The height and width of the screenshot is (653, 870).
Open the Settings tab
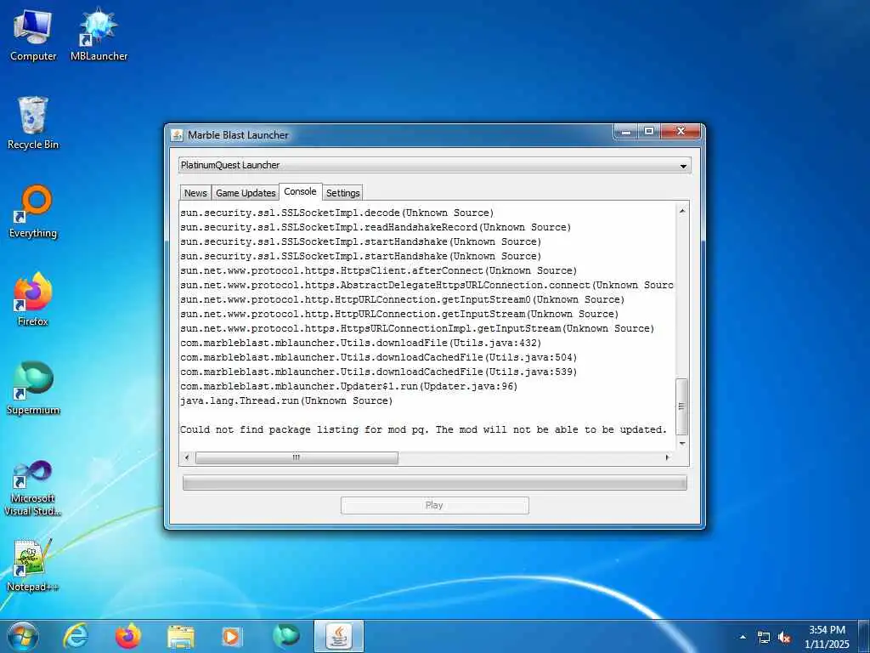coord(343,193)
